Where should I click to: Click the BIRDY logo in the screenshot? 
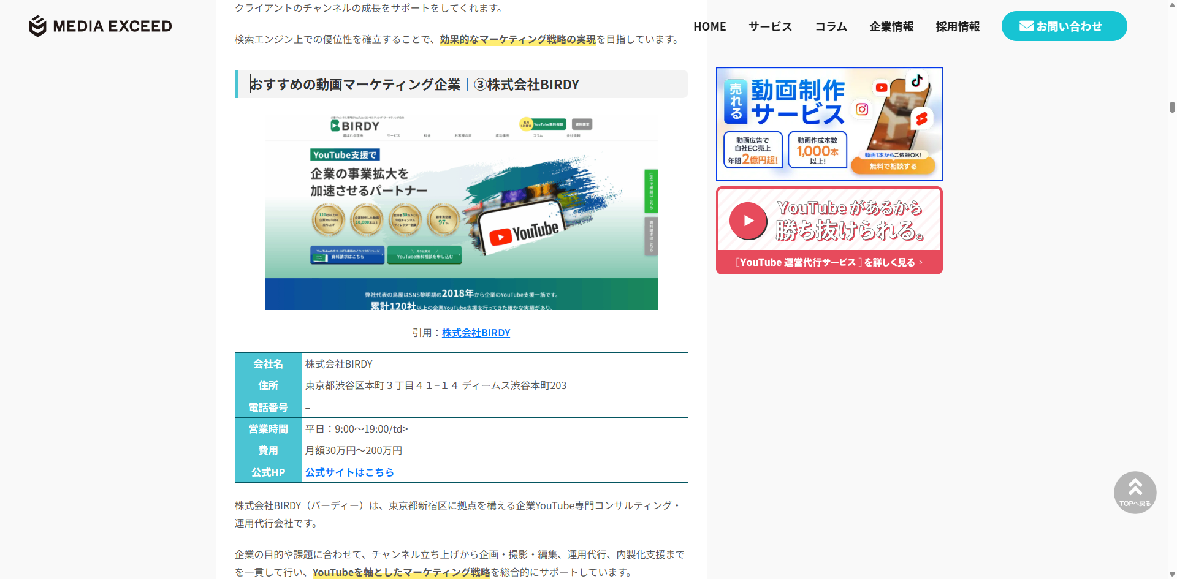coord(356,126)
